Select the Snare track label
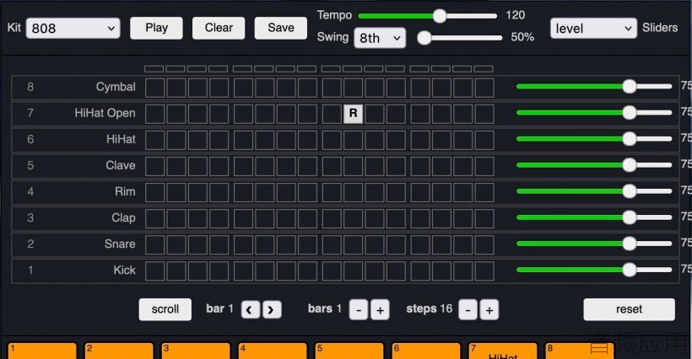692x359 pixels. click(x=120, y=244)
